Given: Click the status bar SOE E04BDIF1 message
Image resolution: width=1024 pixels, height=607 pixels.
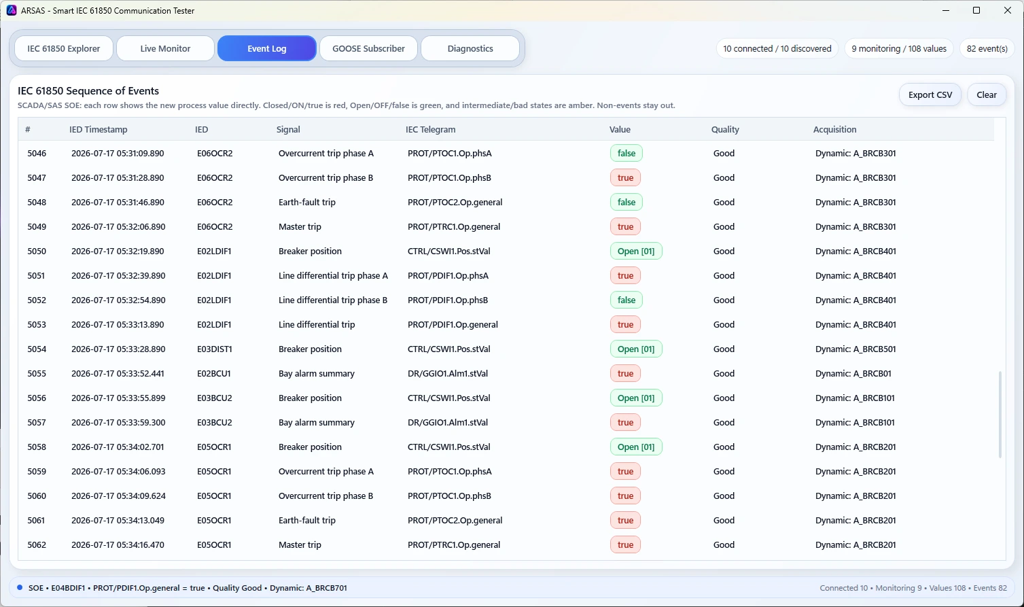Looking at the screenshot, I should click(188, 588).
